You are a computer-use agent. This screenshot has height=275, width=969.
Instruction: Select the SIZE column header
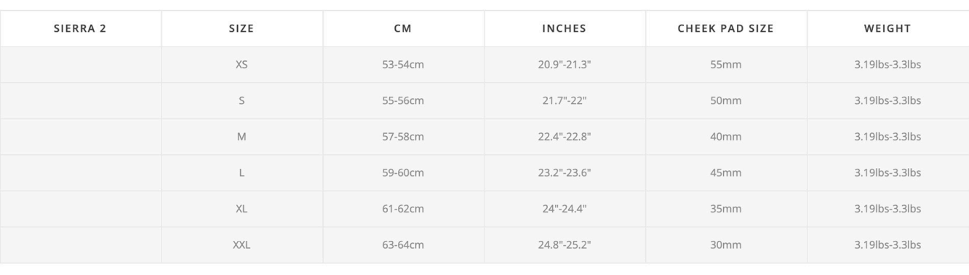click(242, 28)
